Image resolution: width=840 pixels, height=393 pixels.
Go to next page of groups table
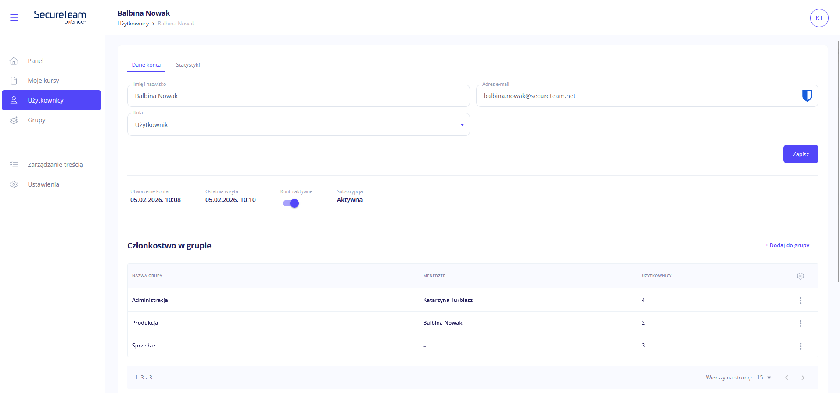[803, 378]
